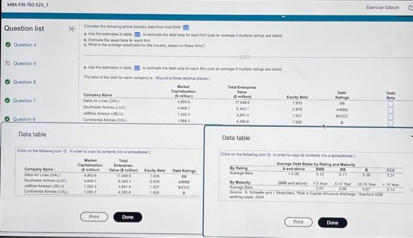Click the "<0.05" beta value for A and above
This screenshot has height=238, width=413.
[293, 174]
